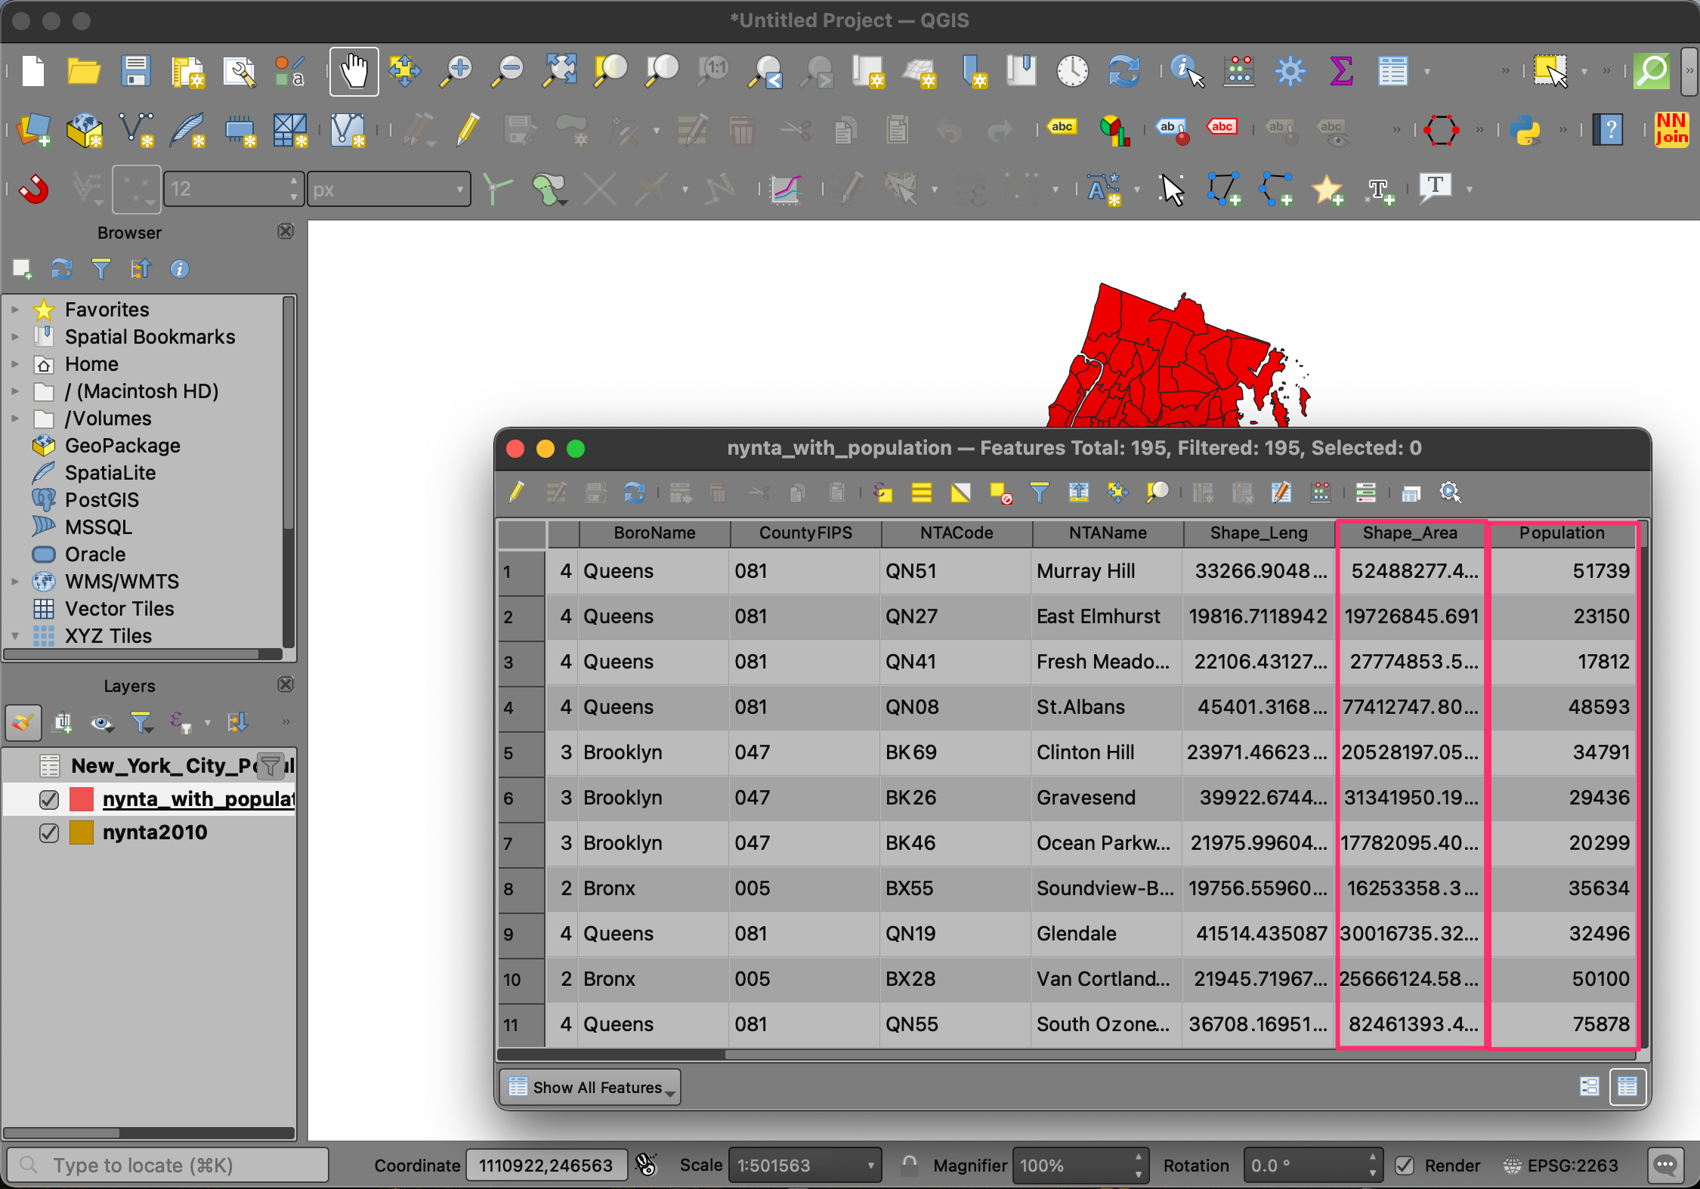The image size is (1700, 1189).
Task: Activate the Identify Features tool
Action: (1187, 72)
